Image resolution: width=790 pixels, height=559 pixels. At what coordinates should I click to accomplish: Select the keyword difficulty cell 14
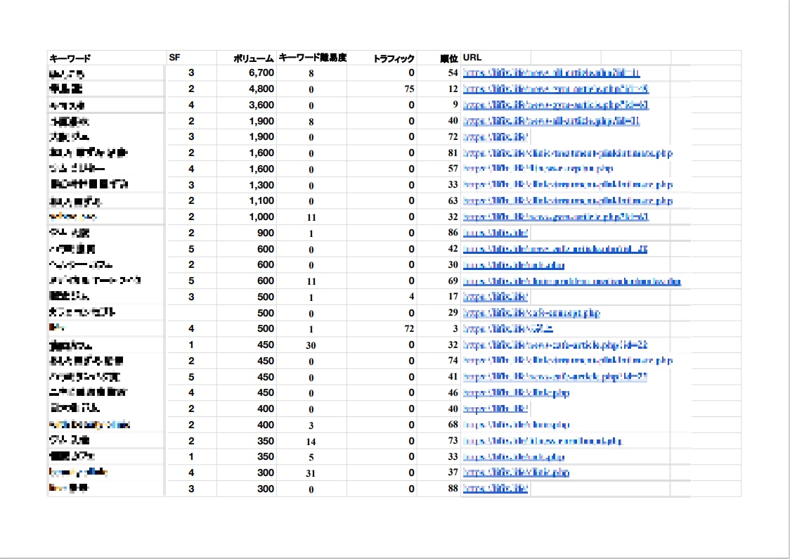click(x=311, y=442)
